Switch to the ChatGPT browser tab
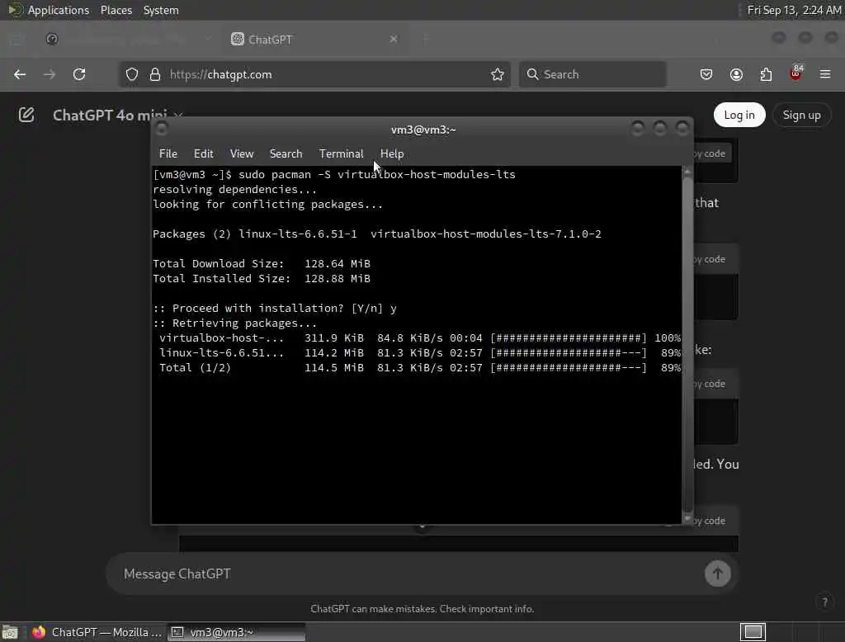 [315, 40]
